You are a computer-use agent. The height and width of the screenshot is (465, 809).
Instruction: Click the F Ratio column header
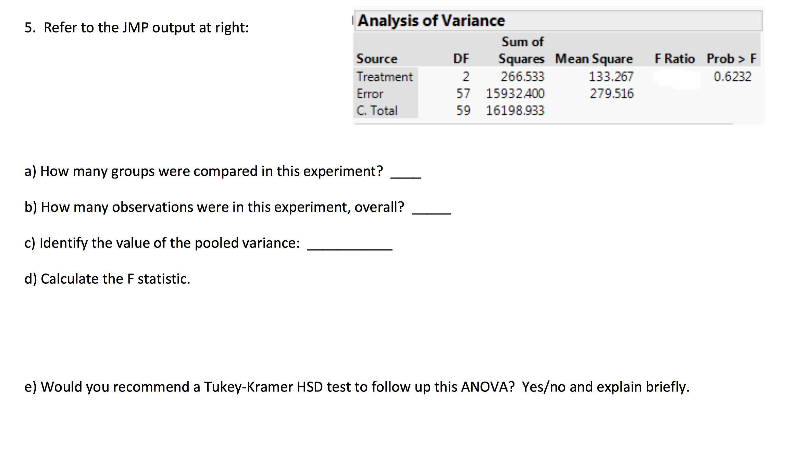pos(675,59)
